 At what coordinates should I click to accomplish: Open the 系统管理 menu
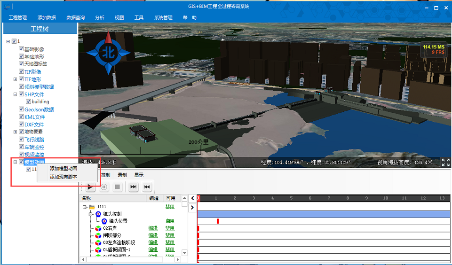[163, 17]
